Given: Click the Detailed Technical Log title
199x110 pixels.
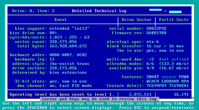Looking at the screenshot, I should 99,11.
